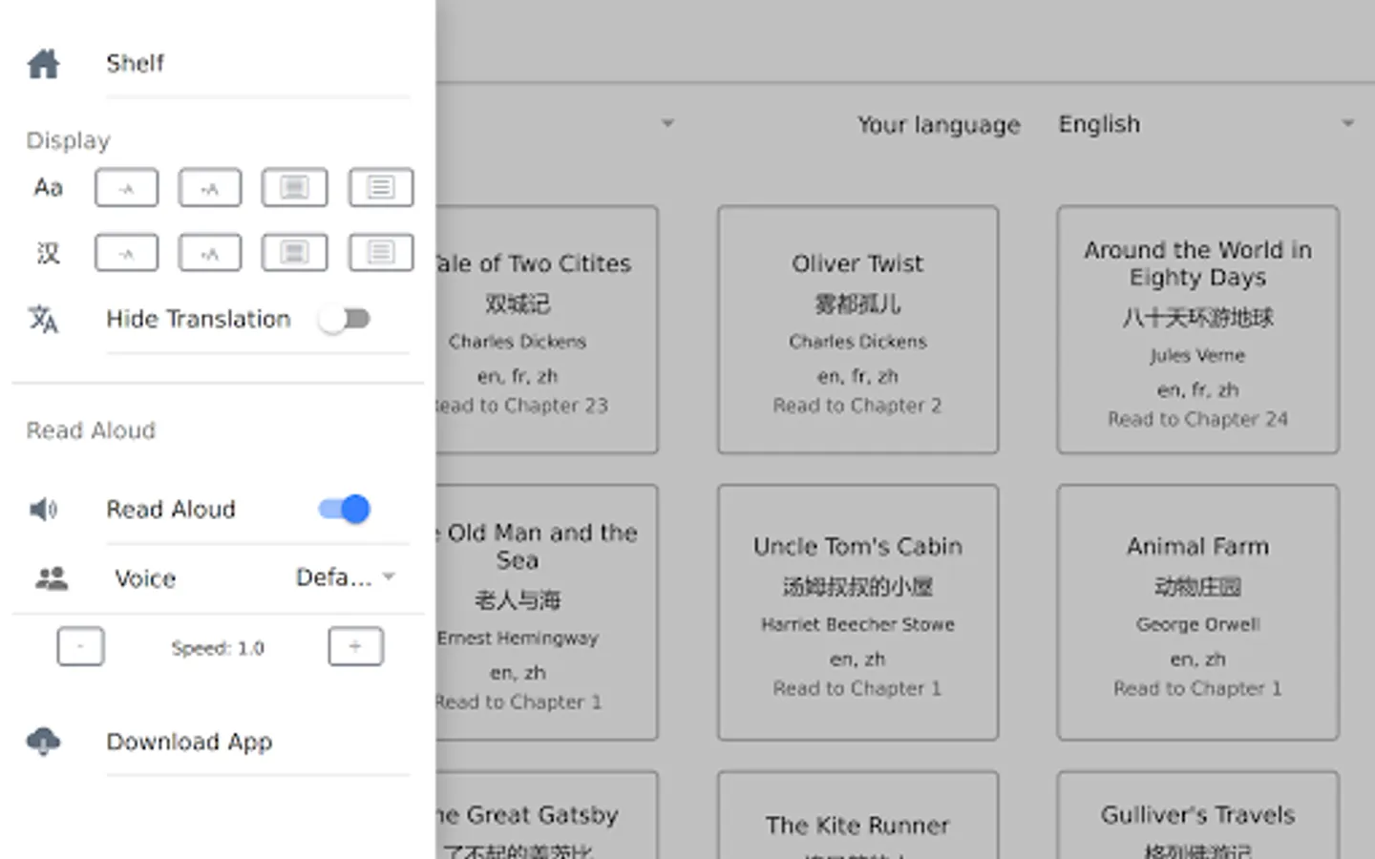Viewport: 1375px width, 859px height.
Task: Click 'Read to Chapter 24' link
Action: [x=1197, y=419]
